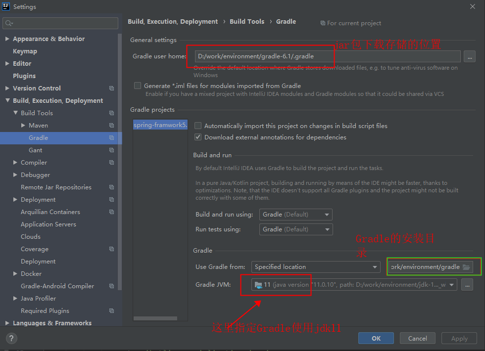Expand the Compiler node
Viewport: 485px width, 351px height.
click(x=15, y=162)
